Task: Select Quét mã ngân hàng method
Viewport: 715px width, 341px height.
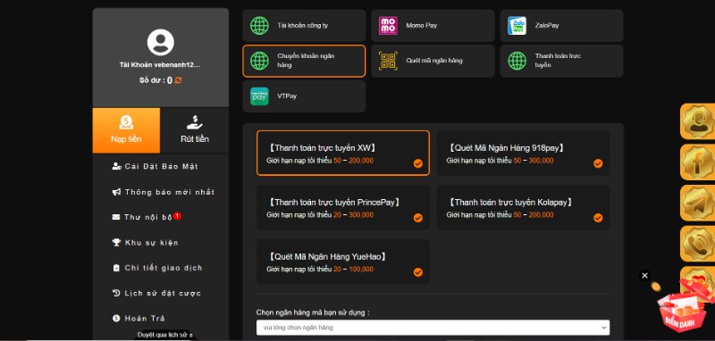Action: click(x=433, y=61)
